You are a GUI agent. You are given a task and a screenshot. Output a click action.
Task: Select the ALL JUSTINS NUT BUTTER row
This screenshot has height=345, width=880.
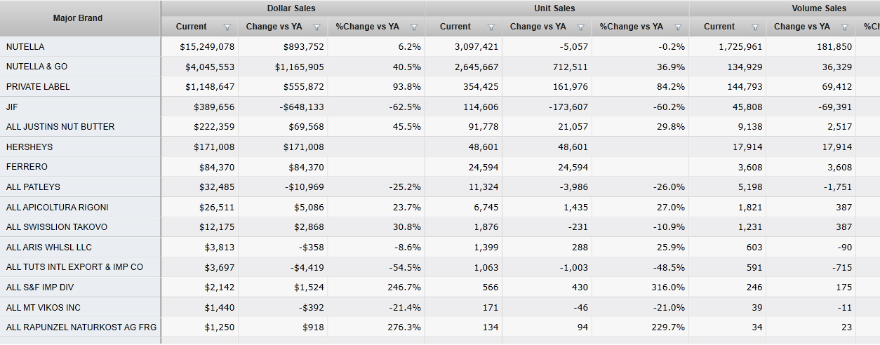(x=60, y=127)
